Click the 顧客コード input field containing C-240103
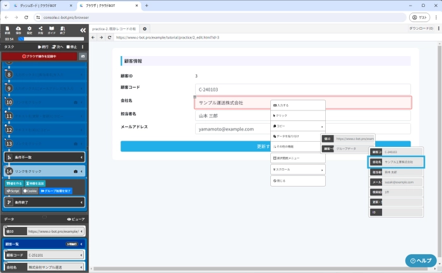This screenshot has height=273, width=442. coord(302,90)
